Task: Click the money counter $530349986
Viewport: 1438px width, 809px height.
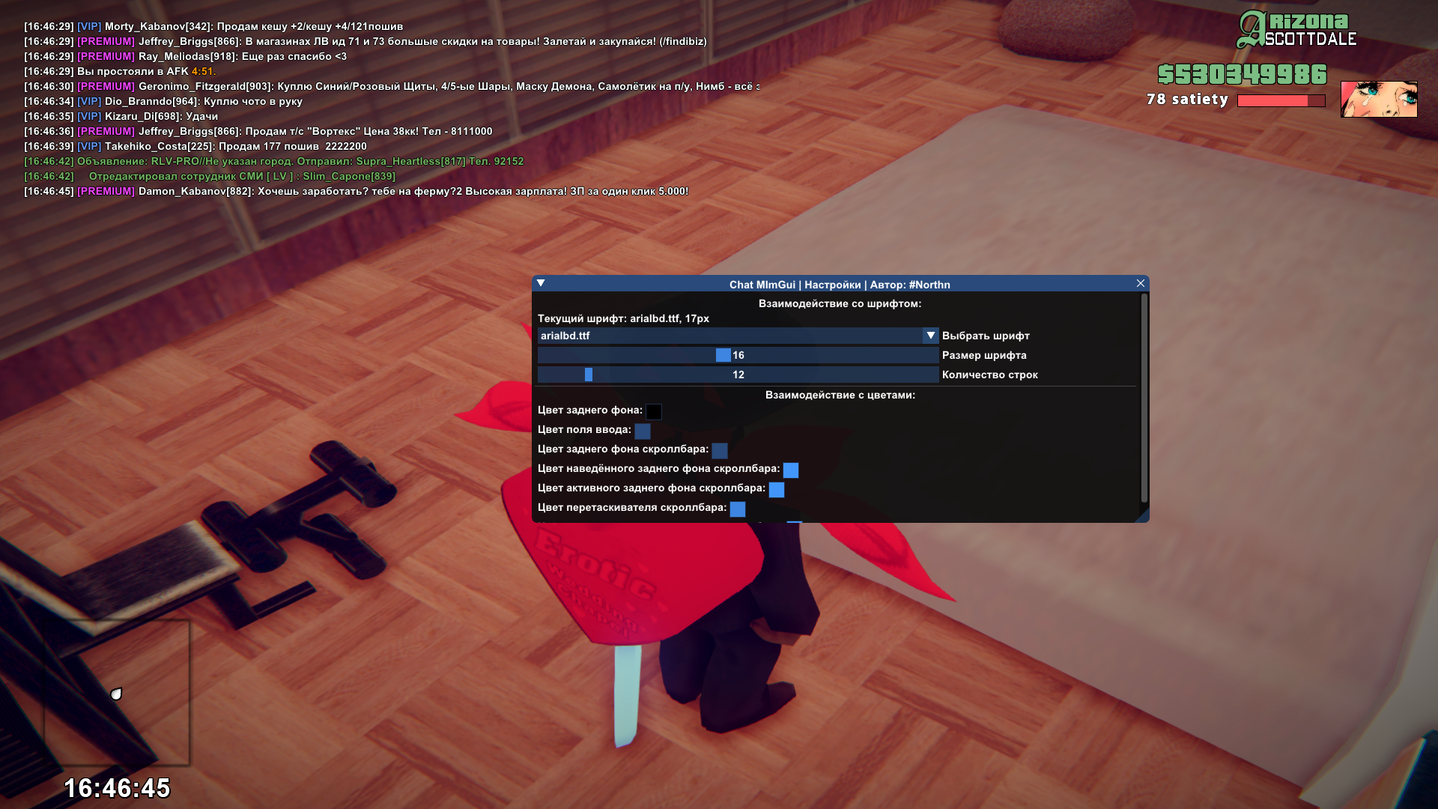Action: click(1242, 74)
